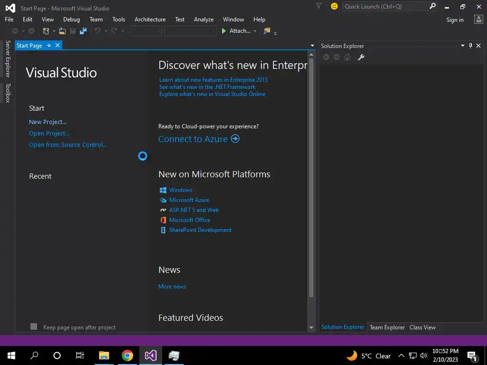Open the Microsoft Office link
Screen dimensions: 487x365
click(x=190, y=220)
